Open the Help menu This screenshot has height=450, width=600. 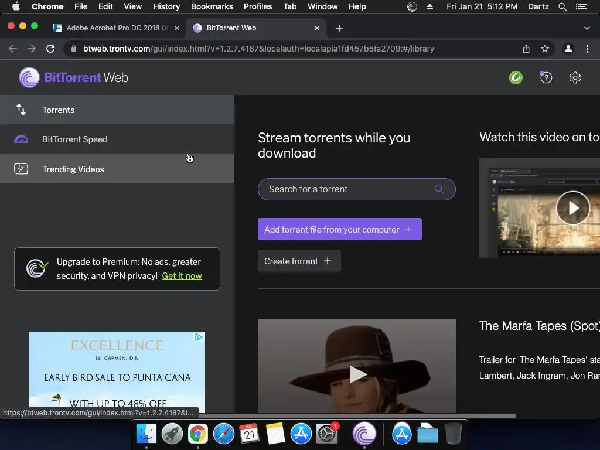357,6
